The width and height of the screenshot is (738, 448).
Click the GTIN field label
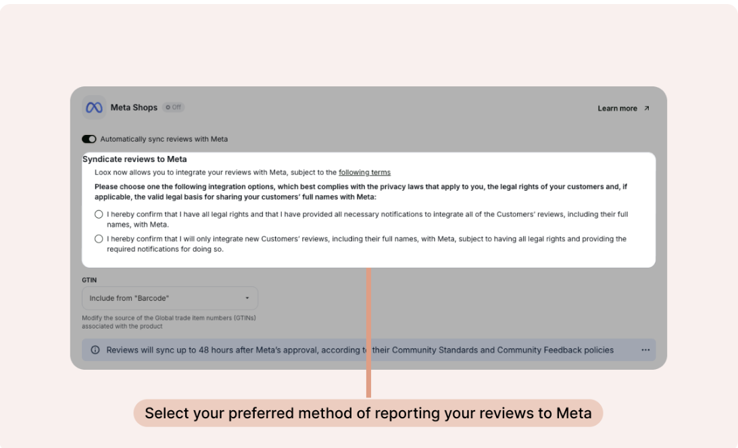(x=89, y=280)
